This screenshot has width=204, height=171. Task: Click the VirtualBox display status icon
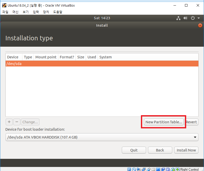pyautogui.click(x=158, y=169)
